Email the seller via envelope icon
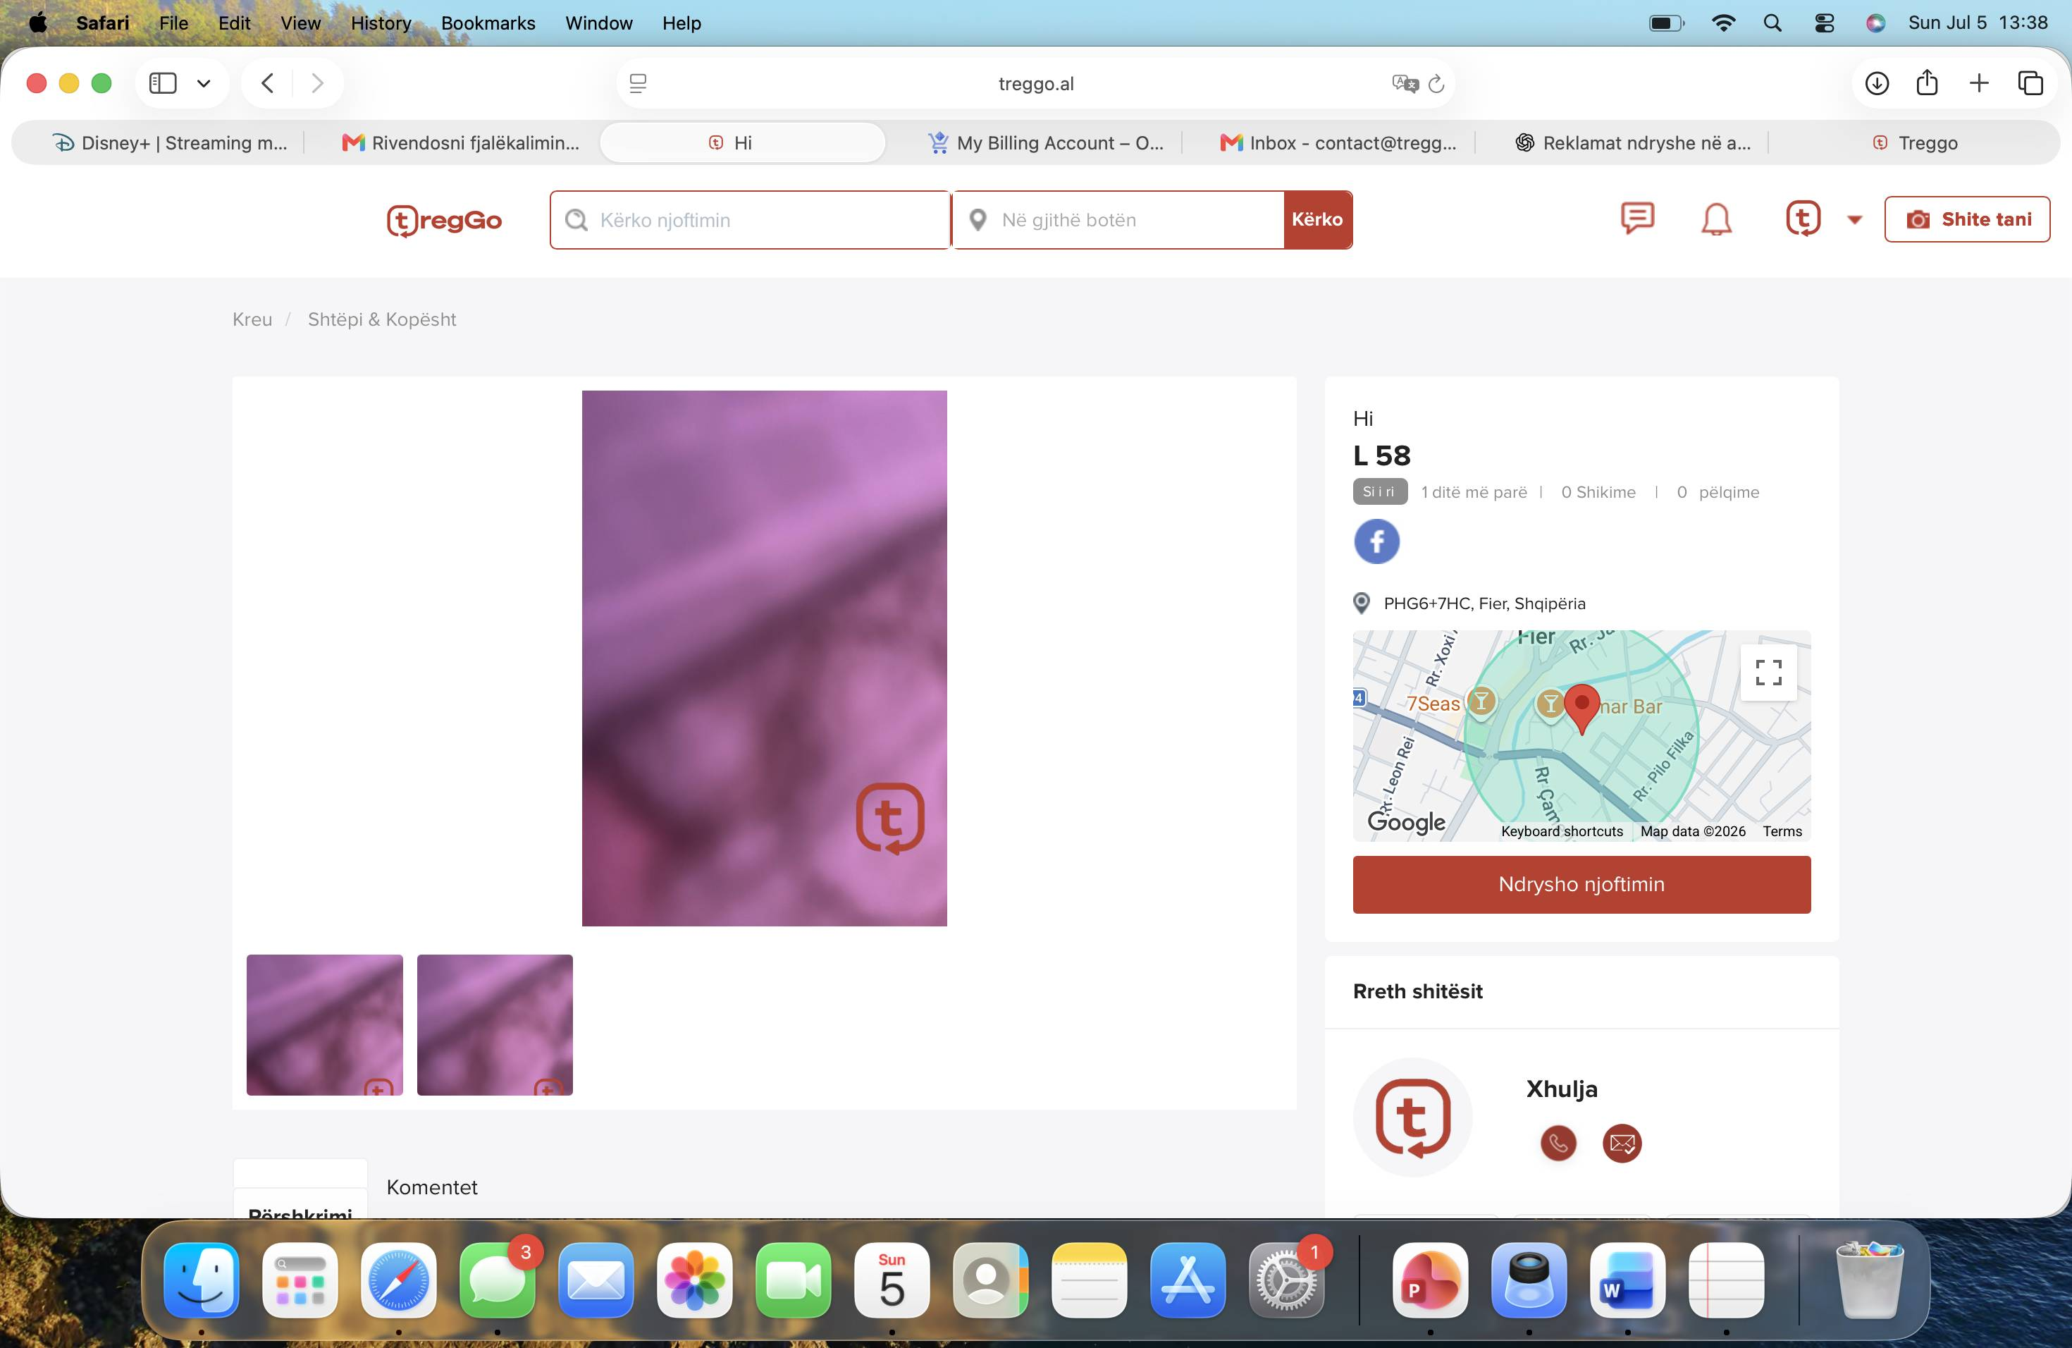The image size is (2072, 1348). tap(1622, 1144)
